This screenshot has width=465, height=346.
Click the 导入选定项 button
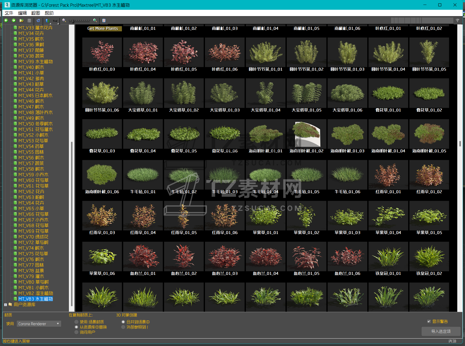coord(441,331)
